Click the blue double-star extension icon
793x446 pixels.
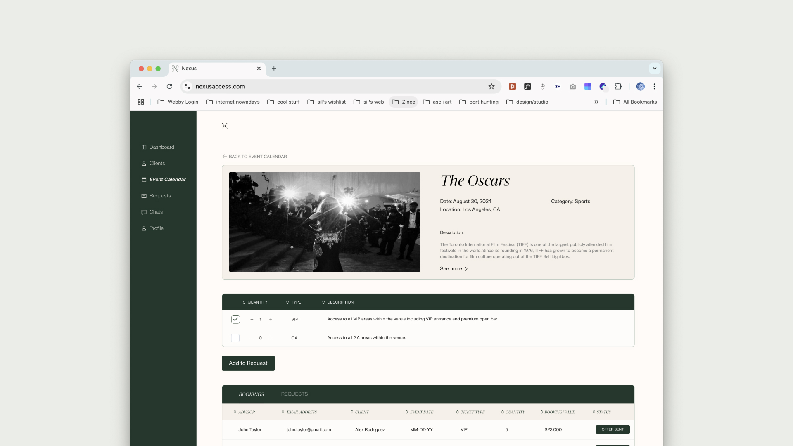coord(558,86)
